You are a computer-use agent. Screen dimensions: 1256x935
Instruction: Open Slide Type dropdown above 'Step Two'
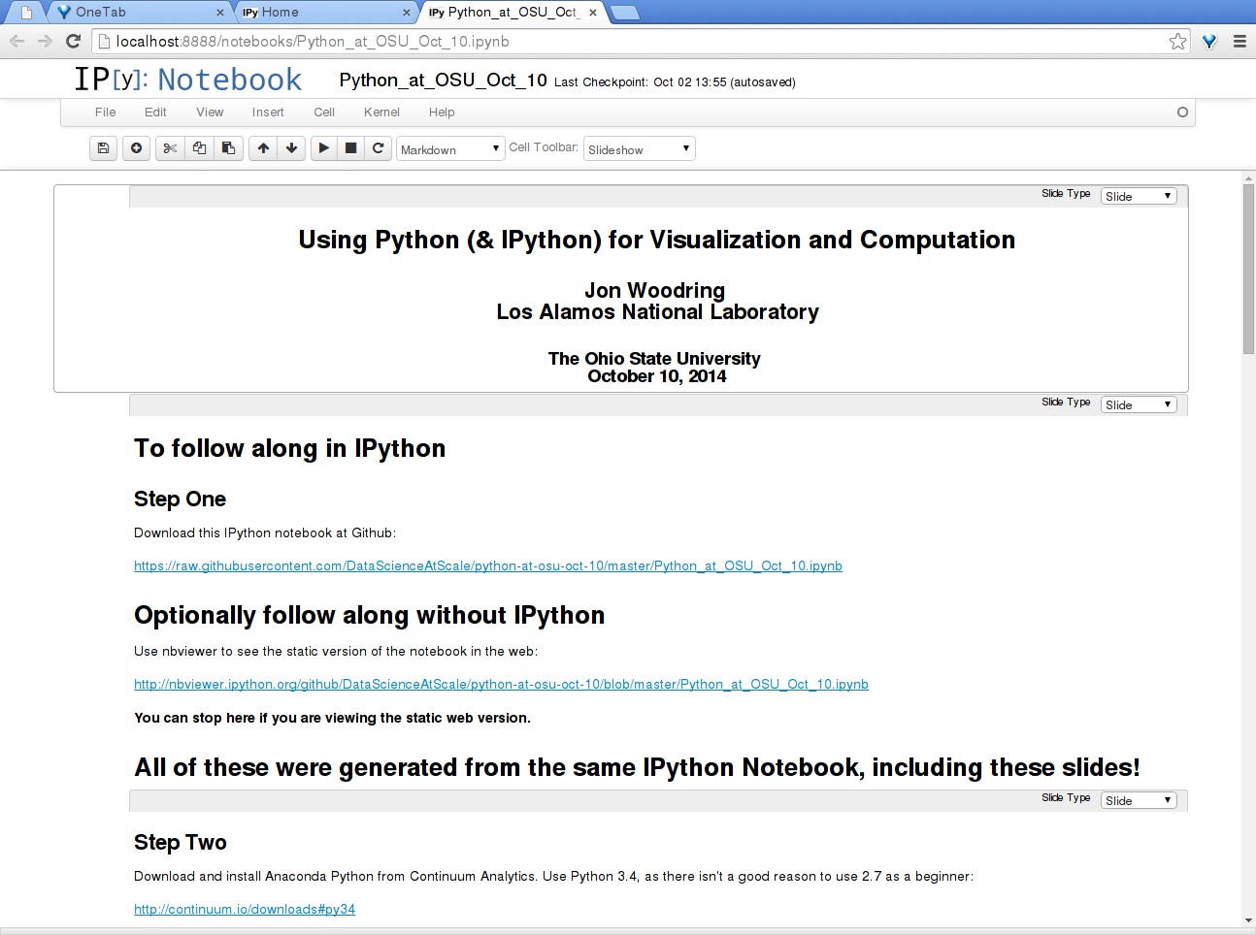[1139, 800]
